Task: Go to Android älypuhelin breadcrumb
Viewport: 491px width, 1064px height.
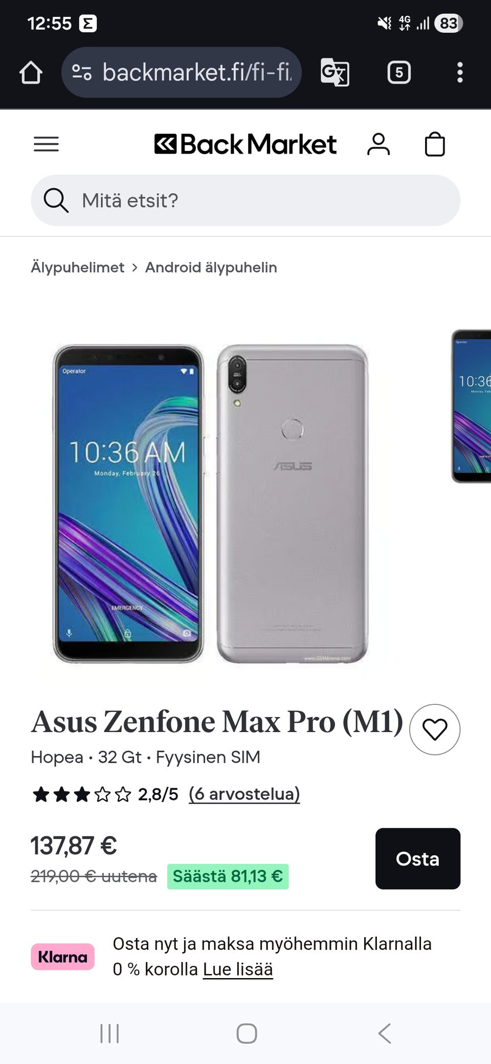Action: coord(211,267)
